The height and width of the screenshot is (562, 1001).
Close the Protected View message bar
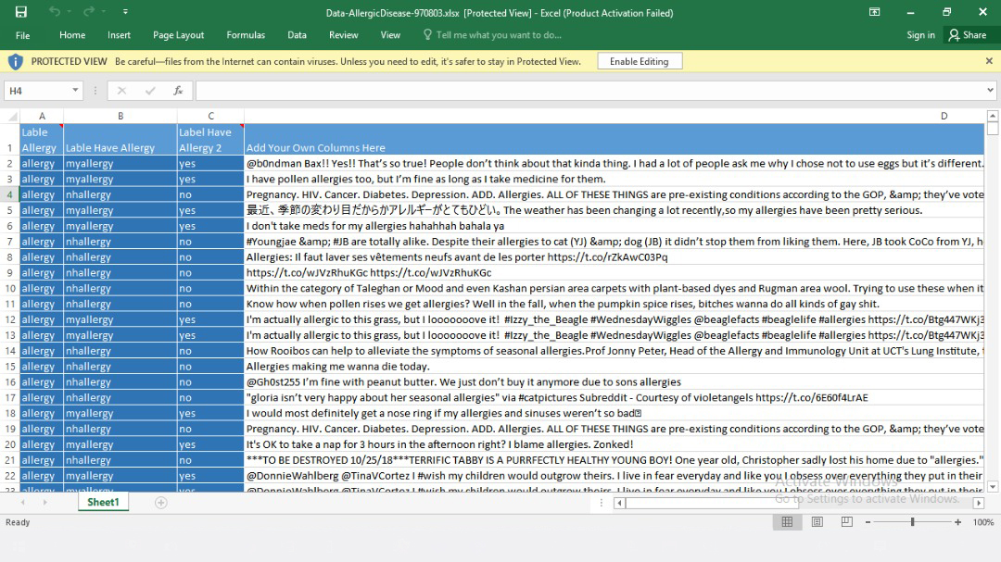[988, 61]
